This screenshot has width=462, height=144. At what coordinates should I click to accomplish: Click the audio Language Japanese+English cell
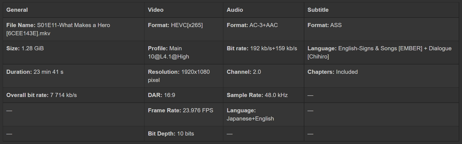(250, 114)
